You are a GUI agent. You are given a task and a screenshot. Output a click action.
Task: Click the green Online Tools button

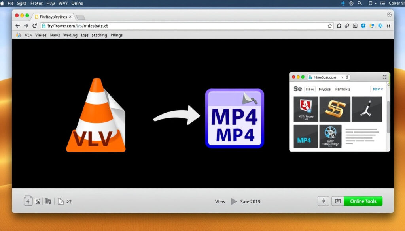tap(363, 201)
